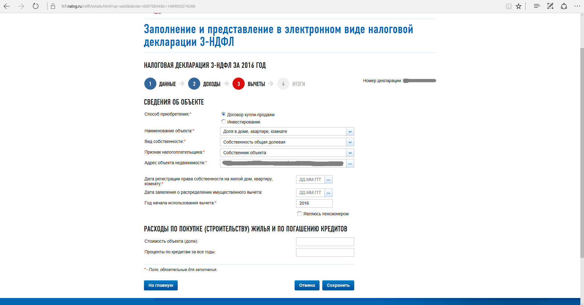Open browser more options ellipsis
Viewport: 584px width, 305px height.
577,6
